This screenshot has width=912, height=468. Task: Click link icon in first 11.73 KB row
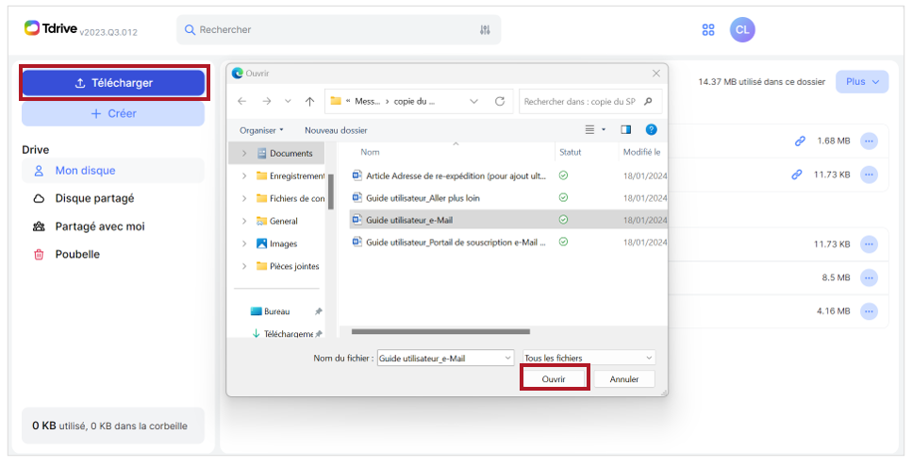point(797,175)
